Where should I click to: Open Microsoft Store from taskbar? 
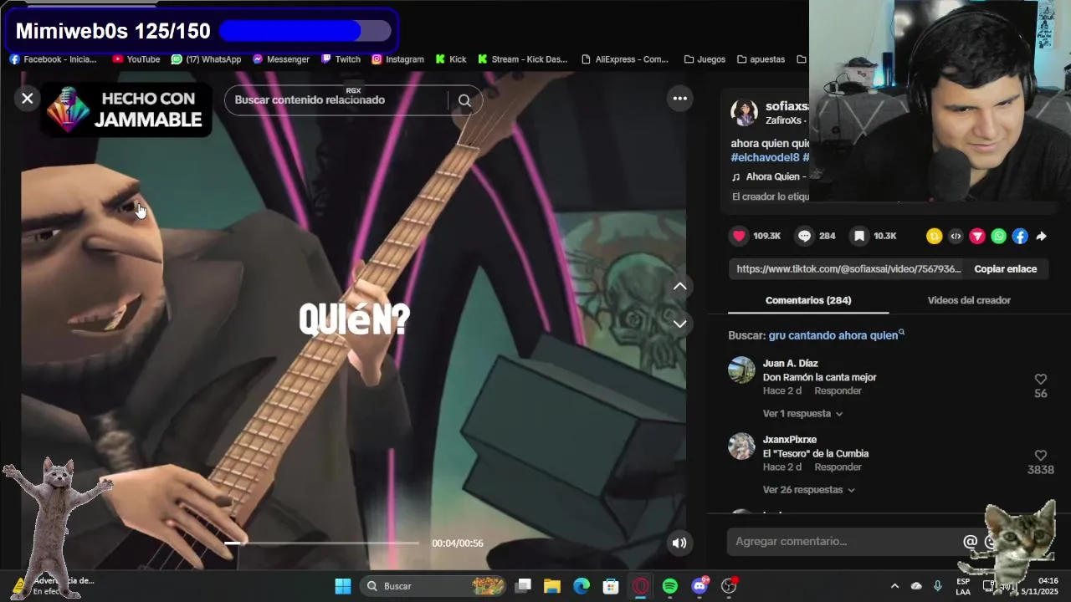click(x=611, y=586)
